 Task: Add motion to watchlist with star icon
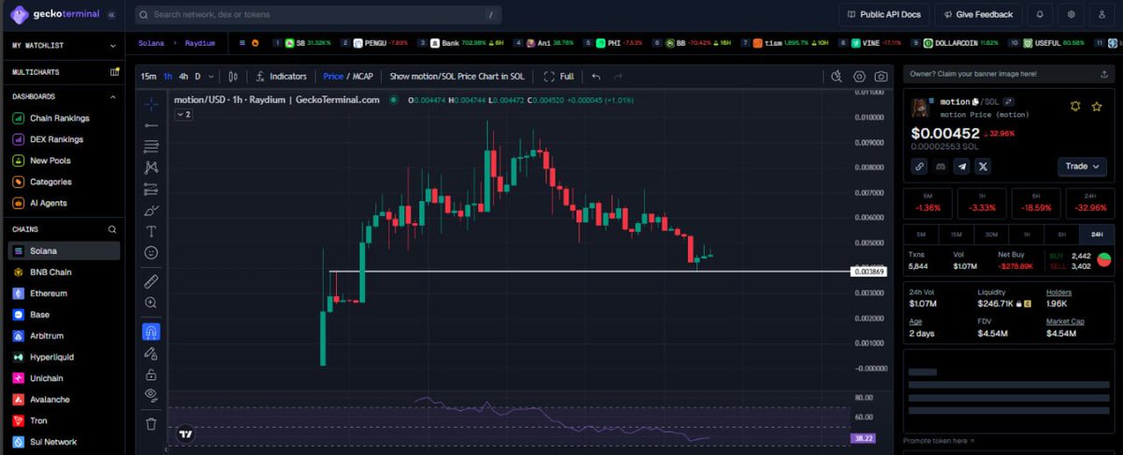click(1097, 107)
